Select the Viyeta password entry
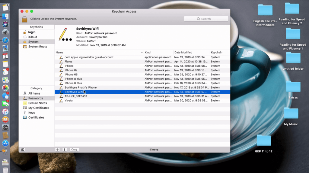Image resolution: width=309 pixels, height=173 pixels. pyautogui.click(x=142, y=100)
